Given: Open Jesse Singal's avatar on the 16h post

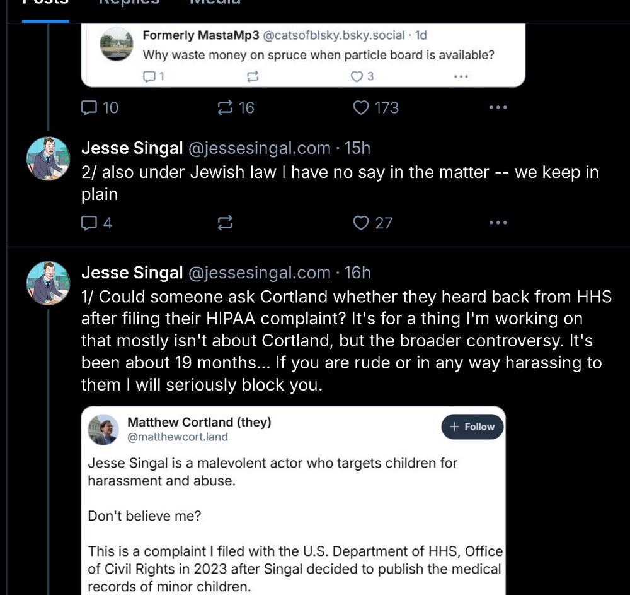Looking at the screenshot, I should pyautogui.click(x=48, y=283).
